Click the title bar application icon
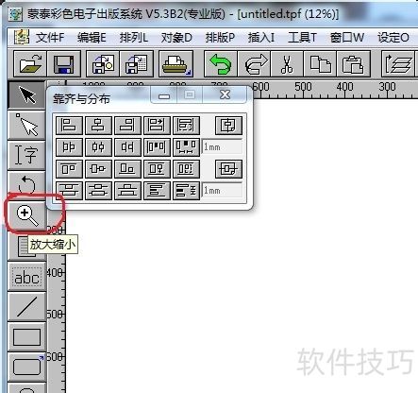The height and width of the screenshot is (393, 418). pos(15,13)
